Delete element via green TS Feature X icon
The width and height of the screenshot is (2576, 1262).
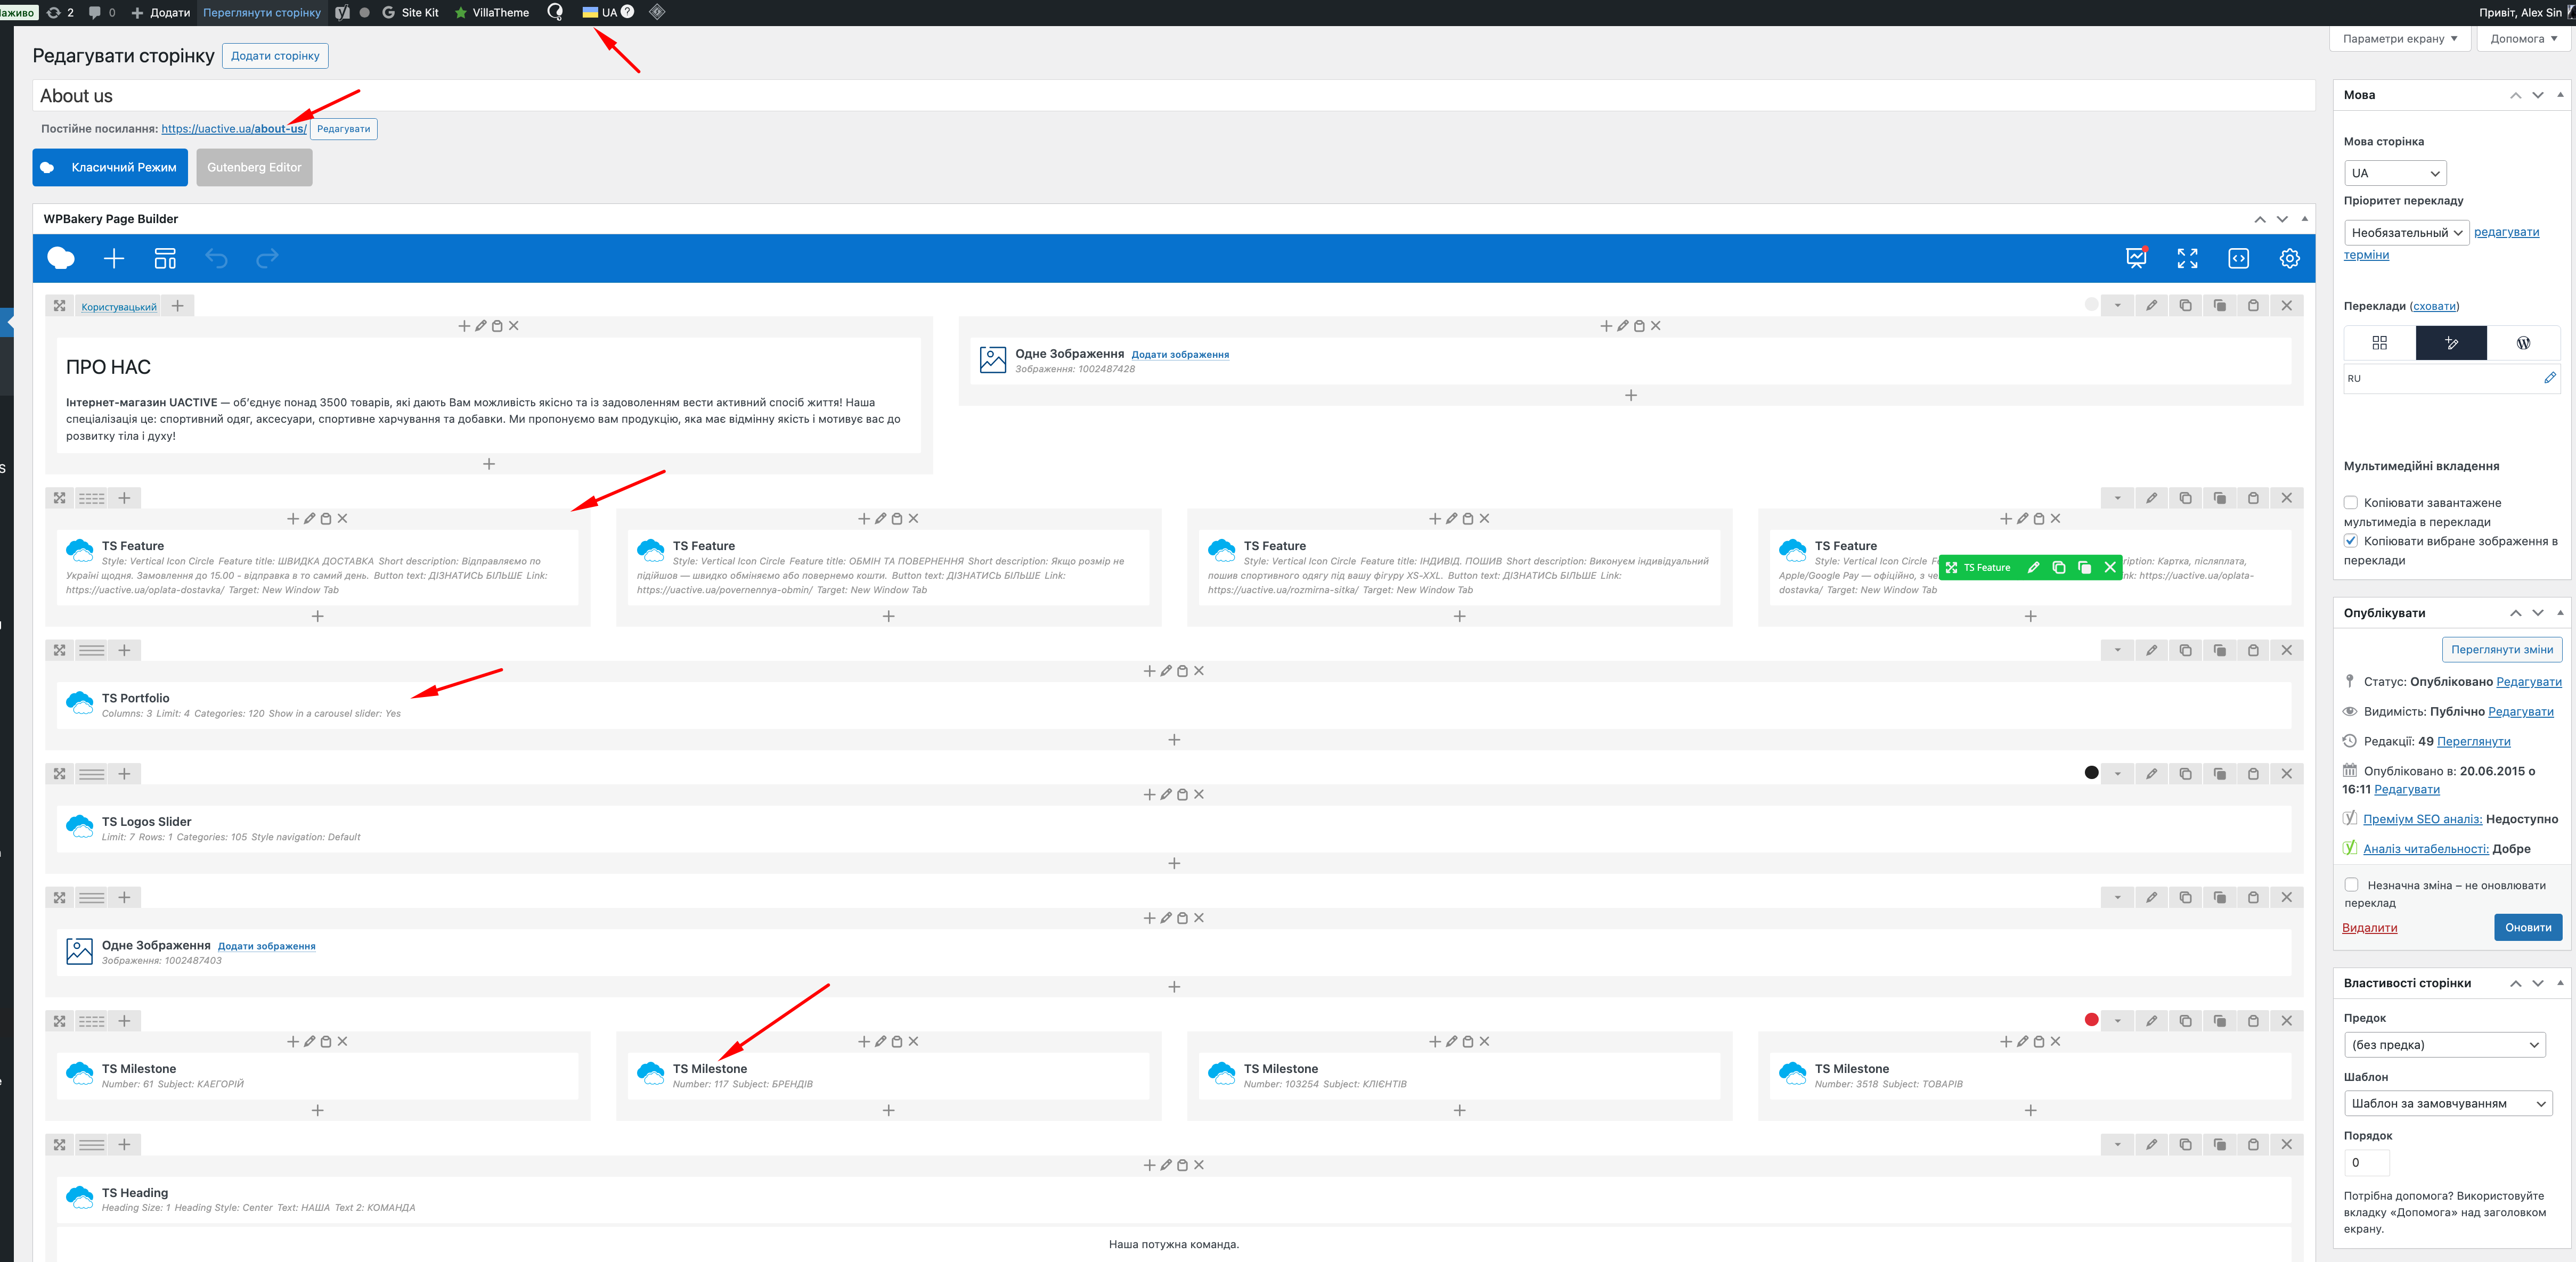(x=2110, y=567)
